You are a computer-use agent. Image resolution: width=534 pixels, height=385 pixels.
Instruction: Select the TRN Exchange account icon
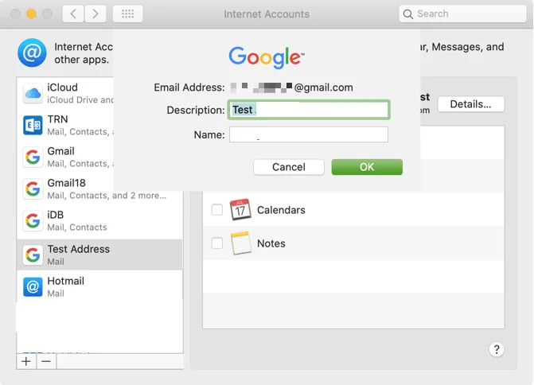[33, 125]
